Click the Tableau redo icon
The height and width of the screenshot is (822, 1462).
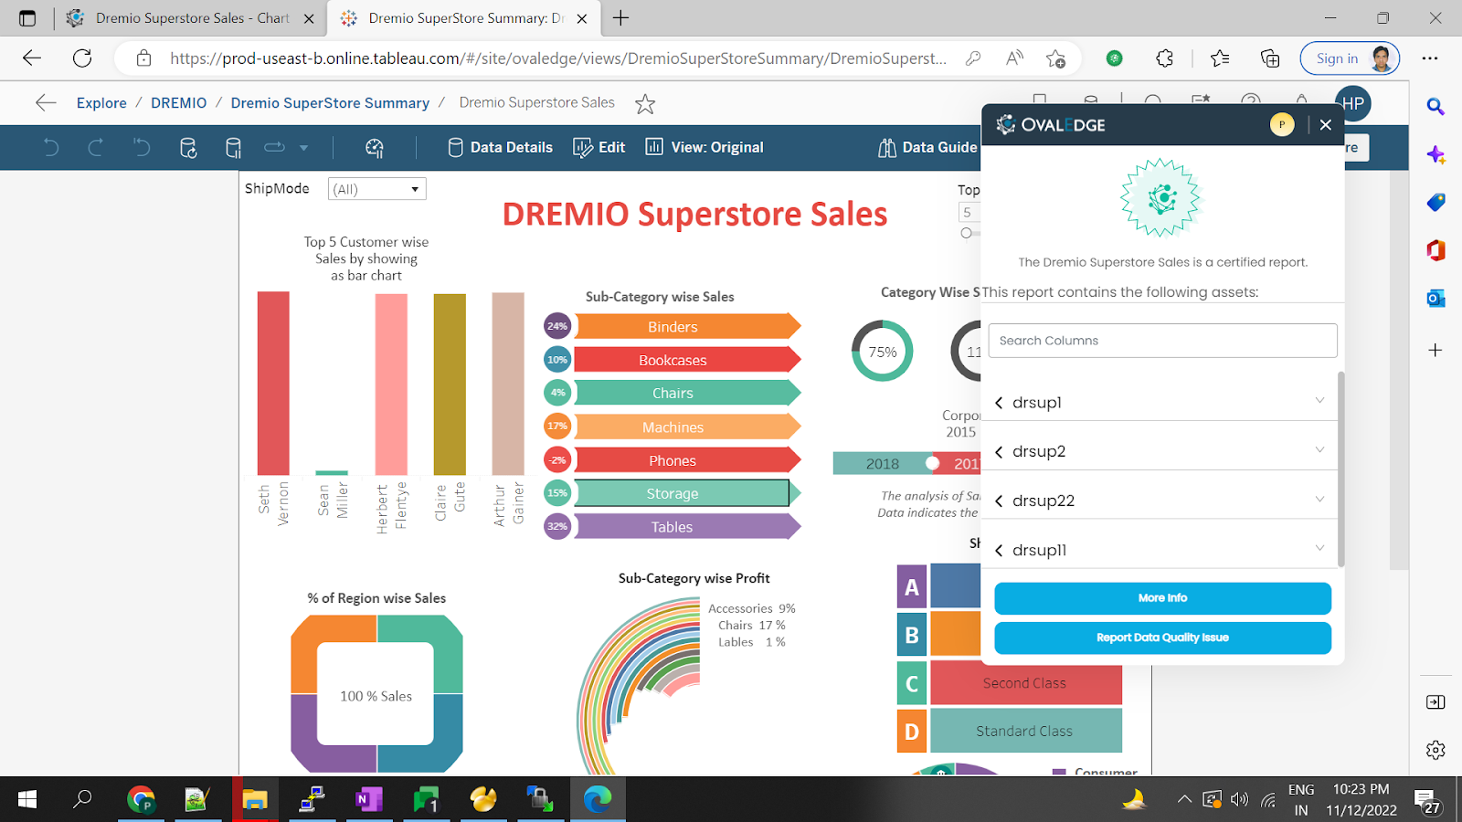[x=95, y=147]
